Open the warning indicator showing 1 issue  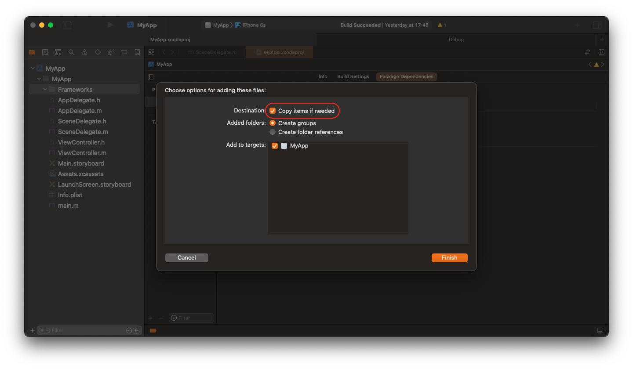coord(442,25)
